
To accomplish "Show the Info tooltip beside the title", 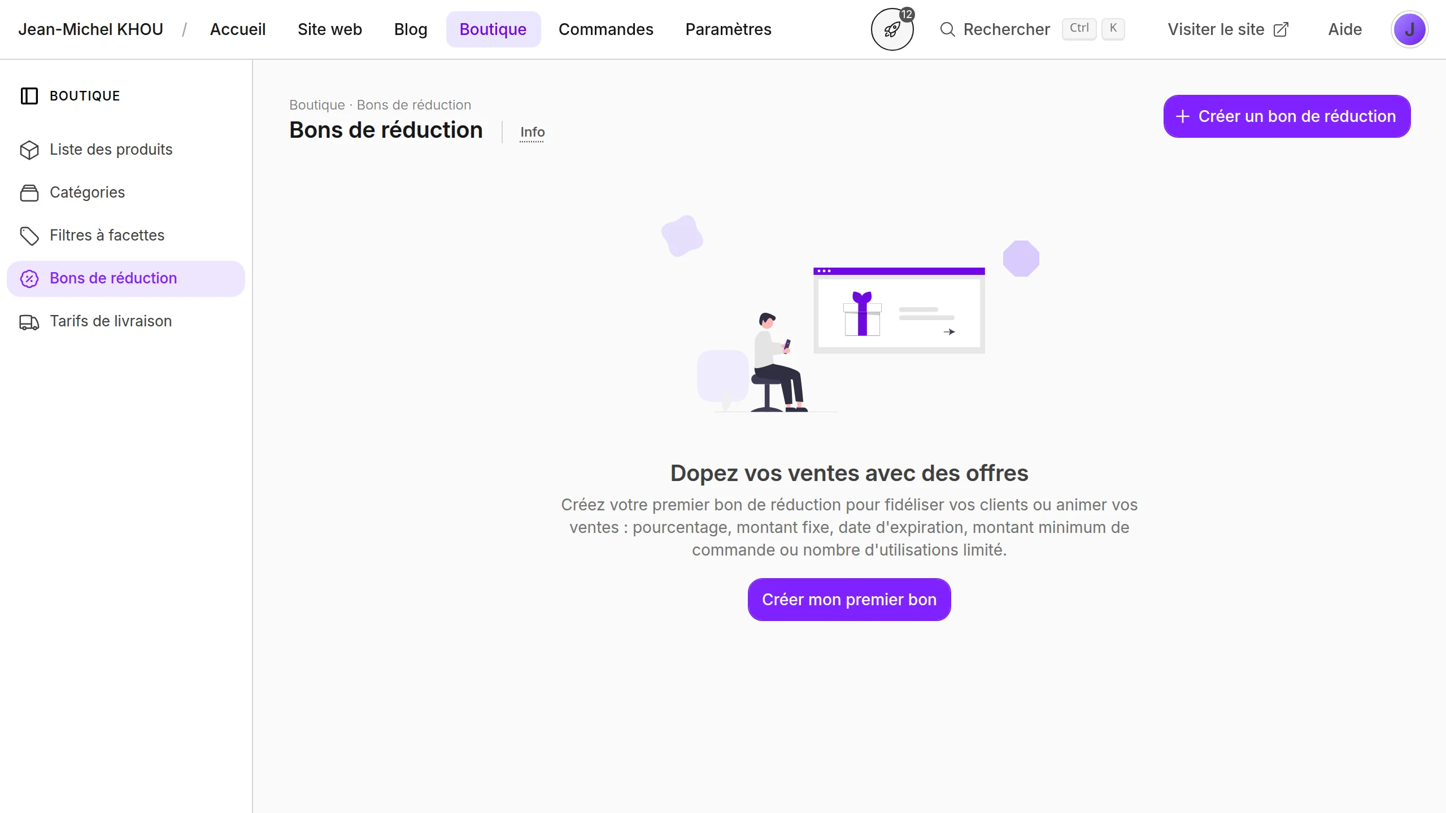I will [x=532, y=132].
